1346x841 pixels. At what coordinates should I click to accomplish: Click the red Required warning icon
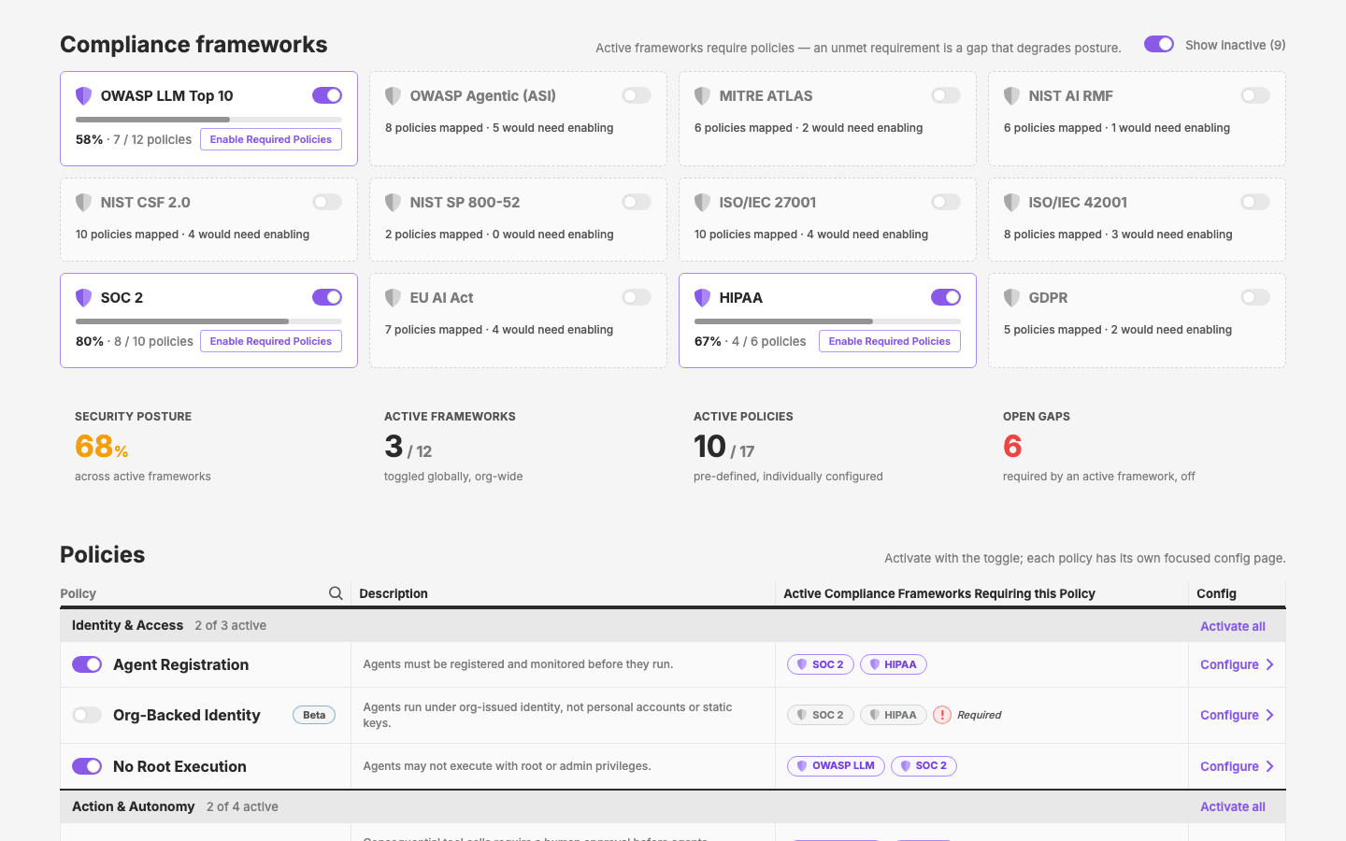[942, 715]
